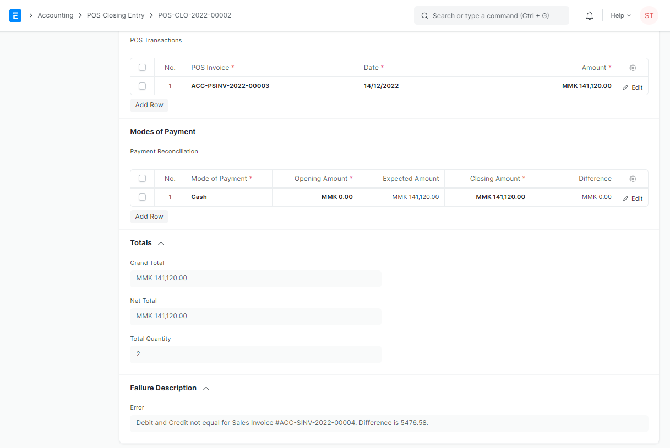Collapse the Totals section
The width and height of the screenshot is (670, 448).
click(161, 242)
